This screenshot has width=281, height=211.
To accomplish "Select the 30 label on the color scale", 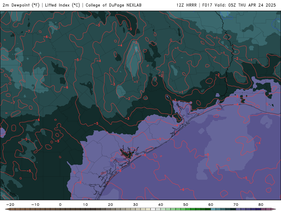I will 136,205.
